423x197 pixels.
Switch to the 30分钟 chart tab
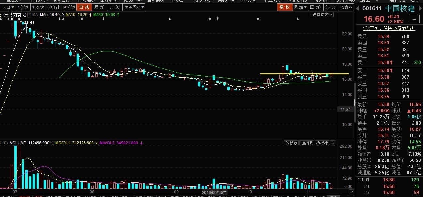(x=53, y=7)
